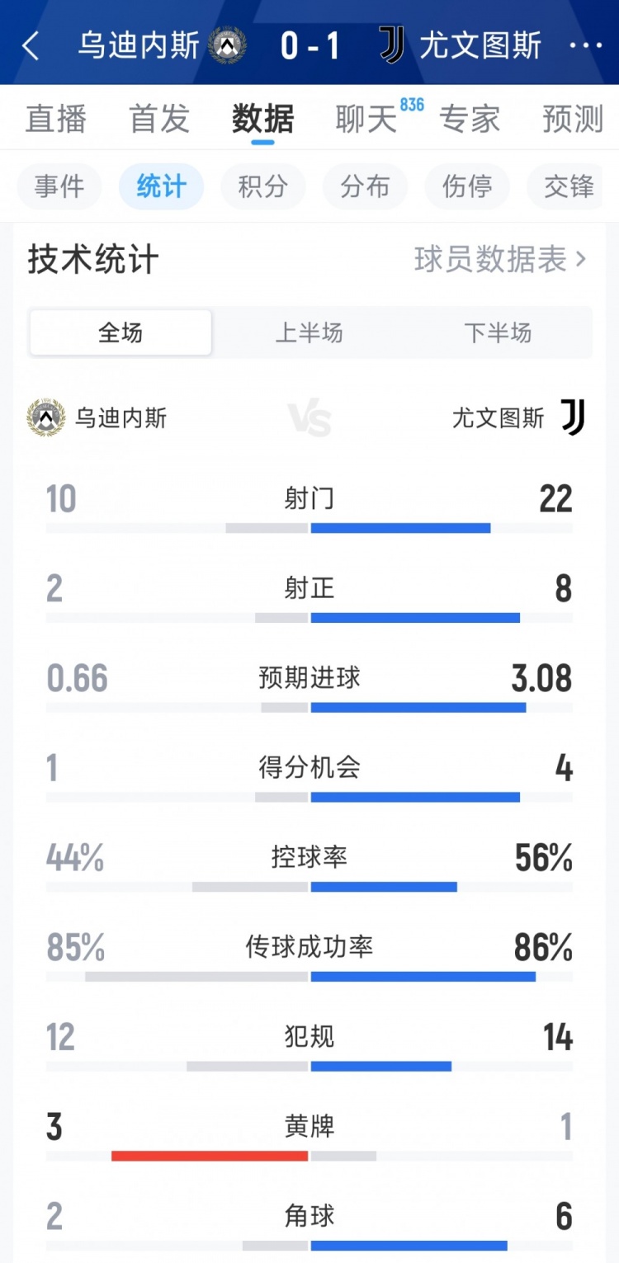The height and width of the screenshot is (1263, 619).
Task: Select the 全场 full match segment
Action: 120,332
